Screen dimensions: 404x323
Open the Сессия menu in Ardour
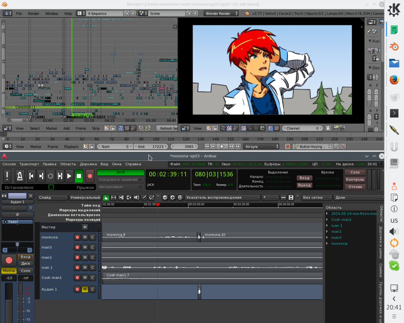(x=9, y=164)
